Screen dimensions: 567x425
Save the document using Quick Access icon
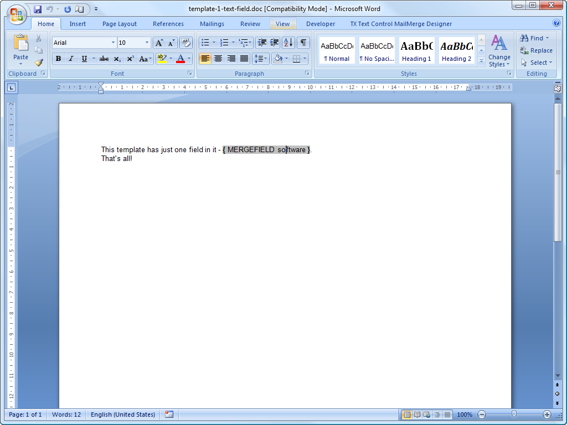[38, 9]
